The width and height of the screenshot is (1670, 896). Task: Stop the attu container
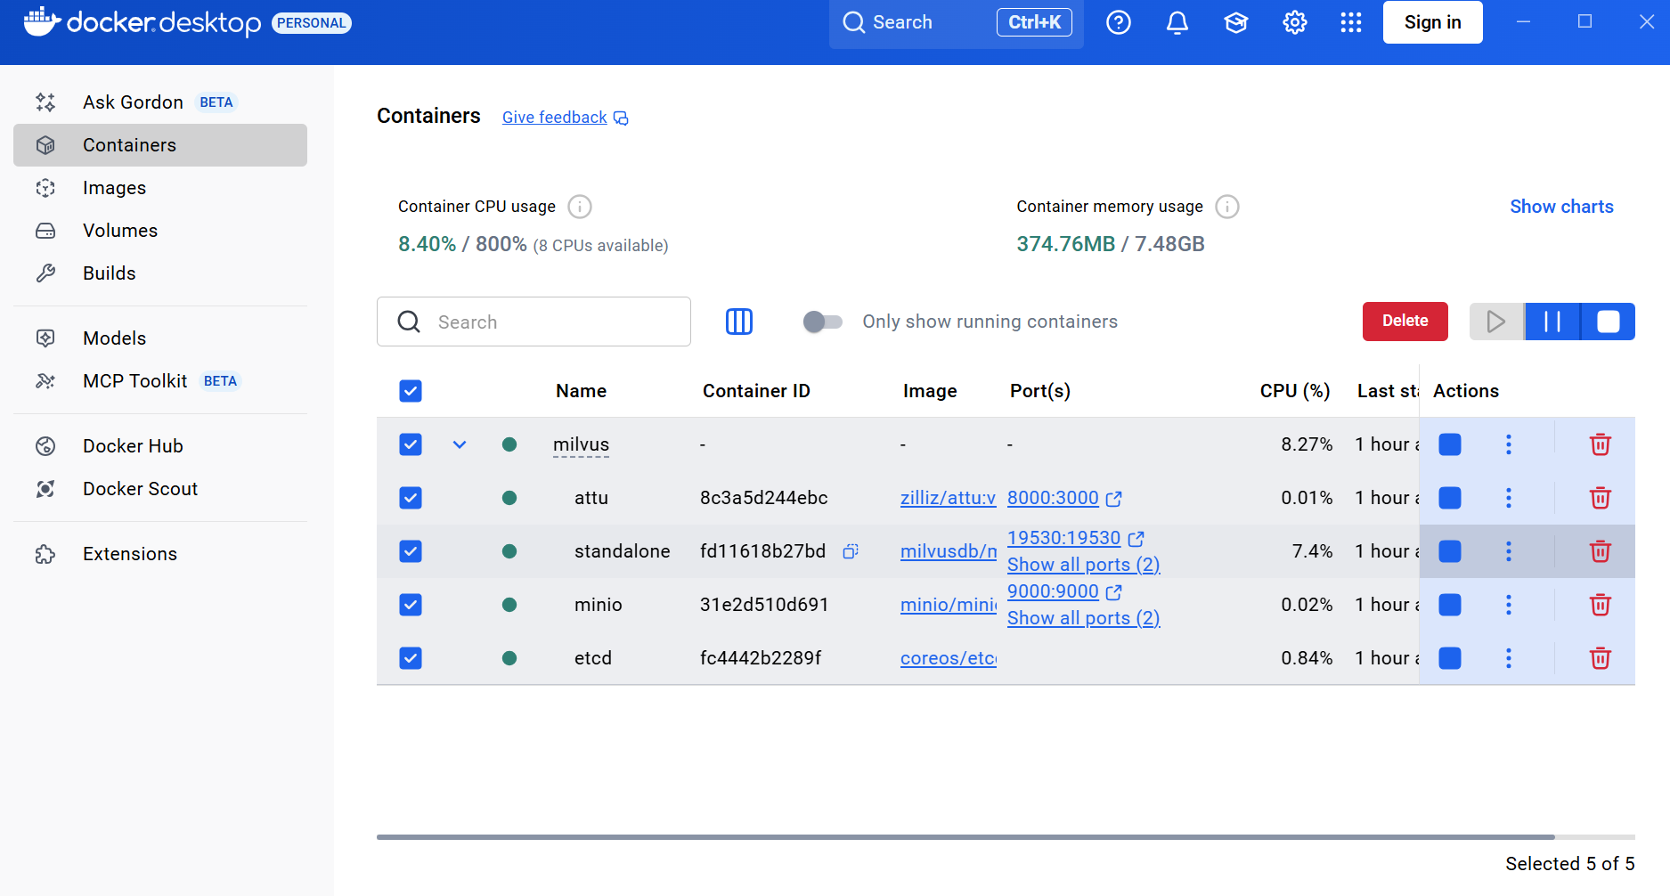1450,498
